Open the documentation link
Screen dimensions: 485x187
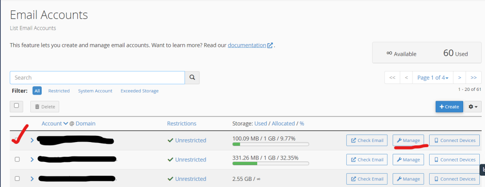pos(247,45)
